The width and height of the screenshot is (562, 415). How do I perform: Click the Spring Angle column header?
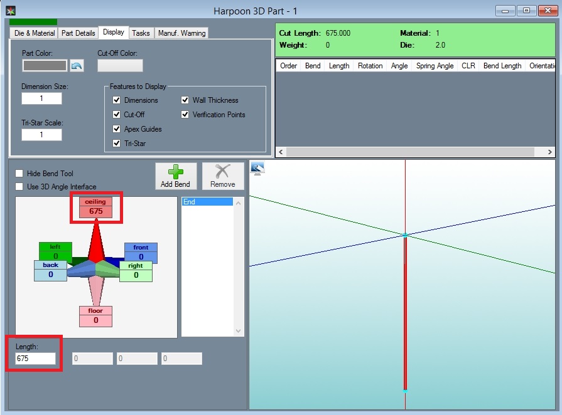(435, 66)
